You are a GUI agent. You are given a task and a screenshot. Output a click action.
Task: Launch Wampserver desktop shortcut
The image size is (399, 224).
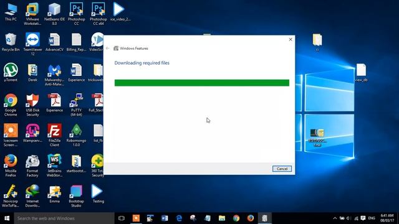pyautogui.click(x=32, y=133)
